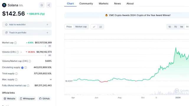Open the Whitepaper link
This screenshot has width=189, height=106.
pyautogui.click(x=27, y=99)
